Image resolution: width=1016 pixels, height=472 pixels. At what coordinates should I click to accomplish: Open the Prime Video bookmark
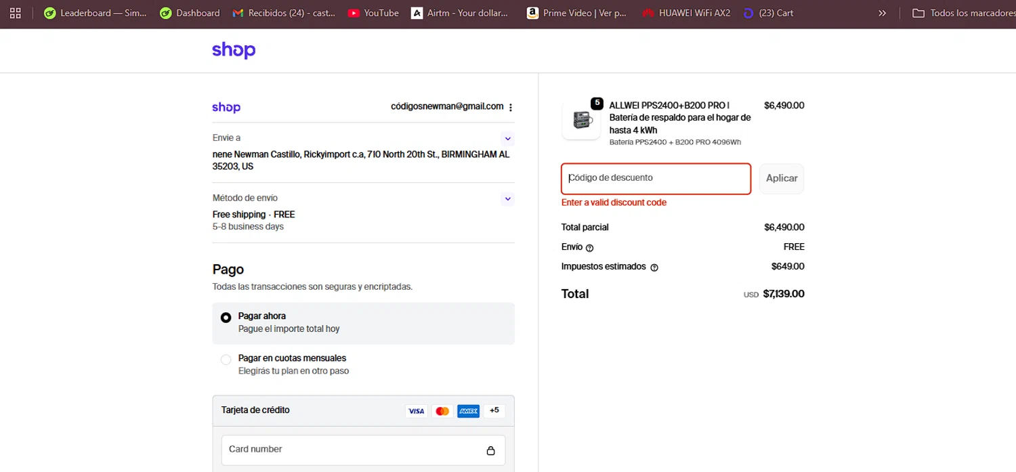tap(576, 13)
